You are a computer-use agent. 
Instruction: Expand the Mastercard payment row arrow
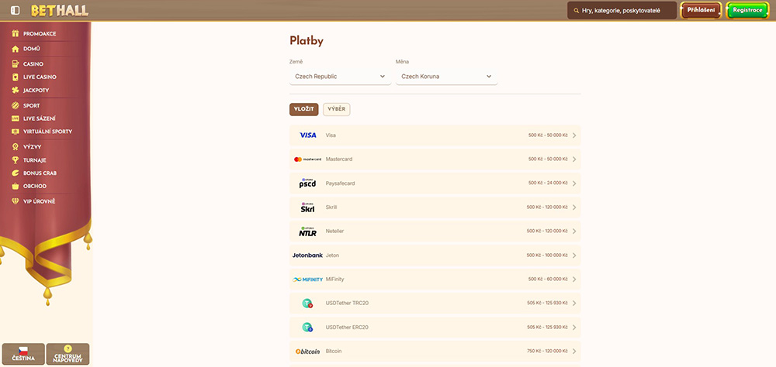pyautogui.click(x=574, y=159)
